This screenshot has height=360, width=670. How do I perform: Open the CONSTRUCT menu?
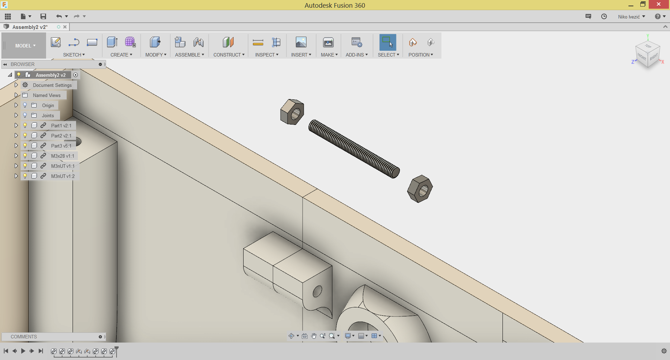(x=229, y=55)
